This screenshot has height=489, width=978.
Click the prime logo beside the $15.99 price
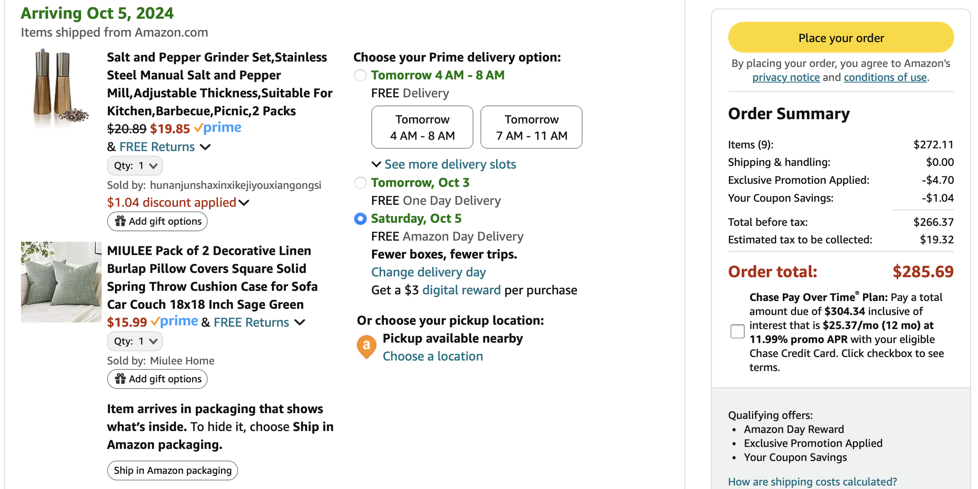[174, 321]
